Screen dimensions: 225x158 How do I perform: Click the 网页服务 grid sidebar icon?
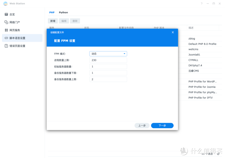[x=6, y=30]
